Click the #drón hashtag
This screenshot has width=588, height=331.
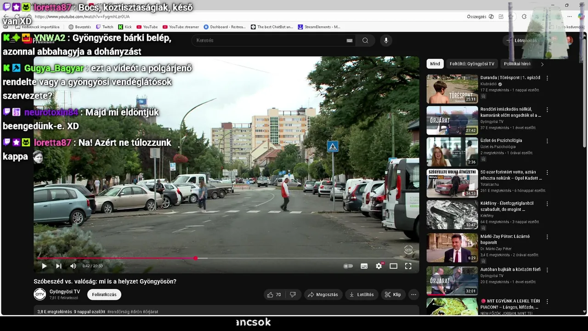coord(136,312)
